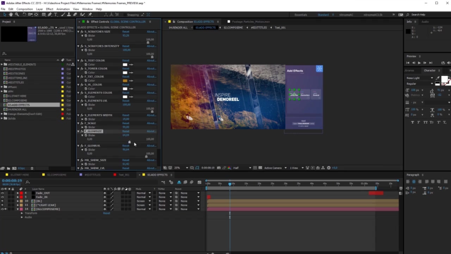The width and height of the screenshot is (451, 254).
Task: Click Reset for Transform in timeline
Action: click(106, 213)
